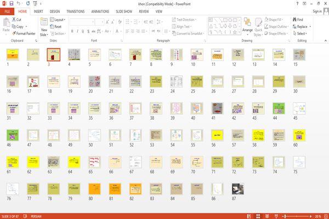Switch to the ANIMATIONS tab

(x=100, y=12)
